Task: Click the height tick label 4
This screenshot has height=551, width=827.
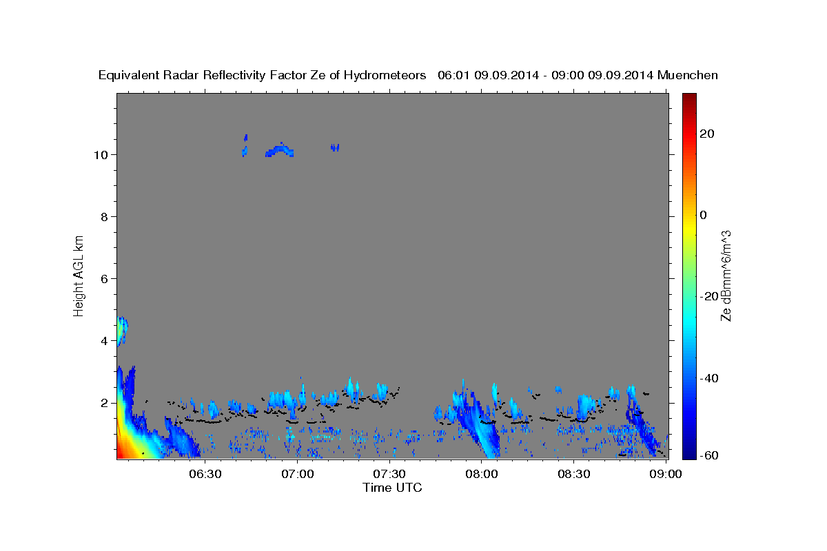Action: click(x=103, y=340)
